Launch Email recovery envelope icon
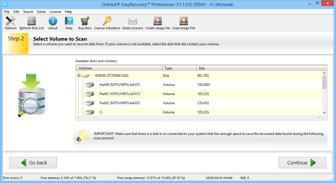Viewport: 336px width, 183px height. (x=133, y=21)
